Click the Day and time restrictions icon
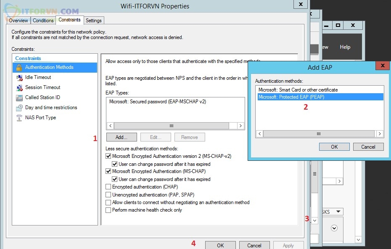 pyautogui.click(x=19, y=107)
